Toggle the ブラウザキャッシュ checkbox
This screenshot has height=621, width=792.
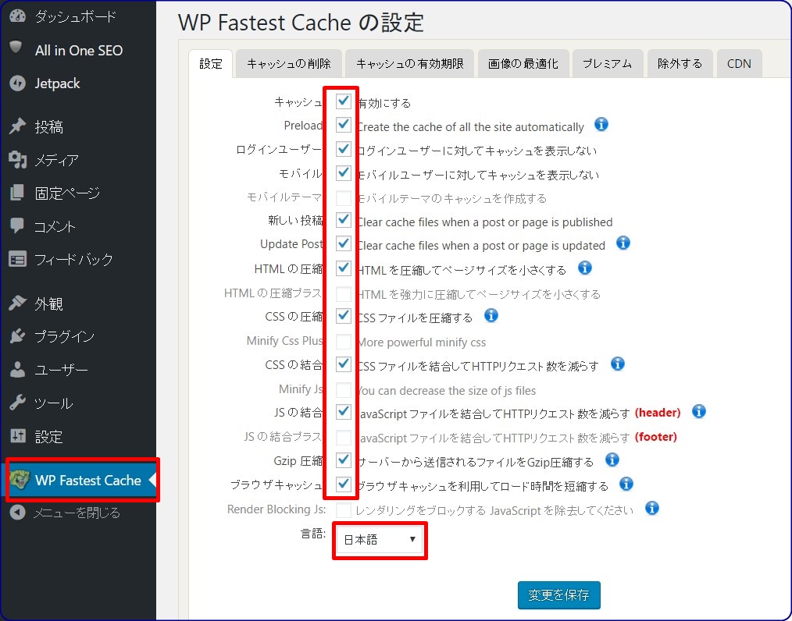[x=344, y=484]
